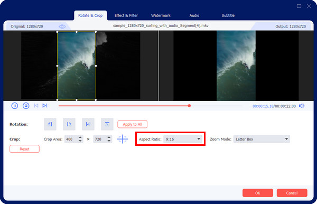Rotate video 90 degrees left
Screen dimensions: 317x204
[x=50, y=124]
